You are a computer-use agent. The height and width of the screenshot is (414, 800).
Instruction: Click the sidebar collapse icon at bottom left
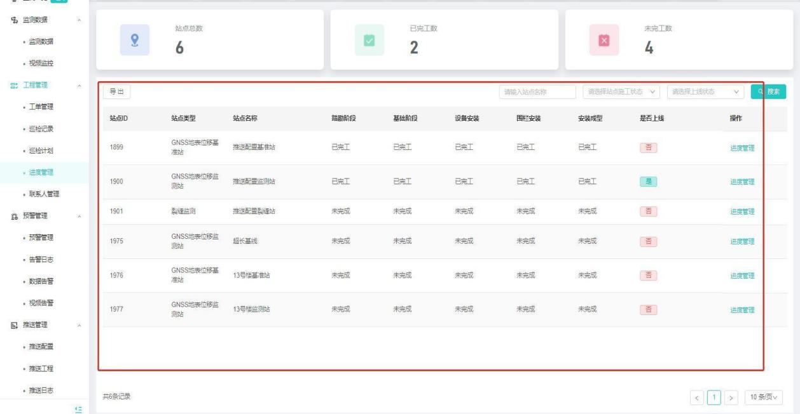tap(79, 410)
